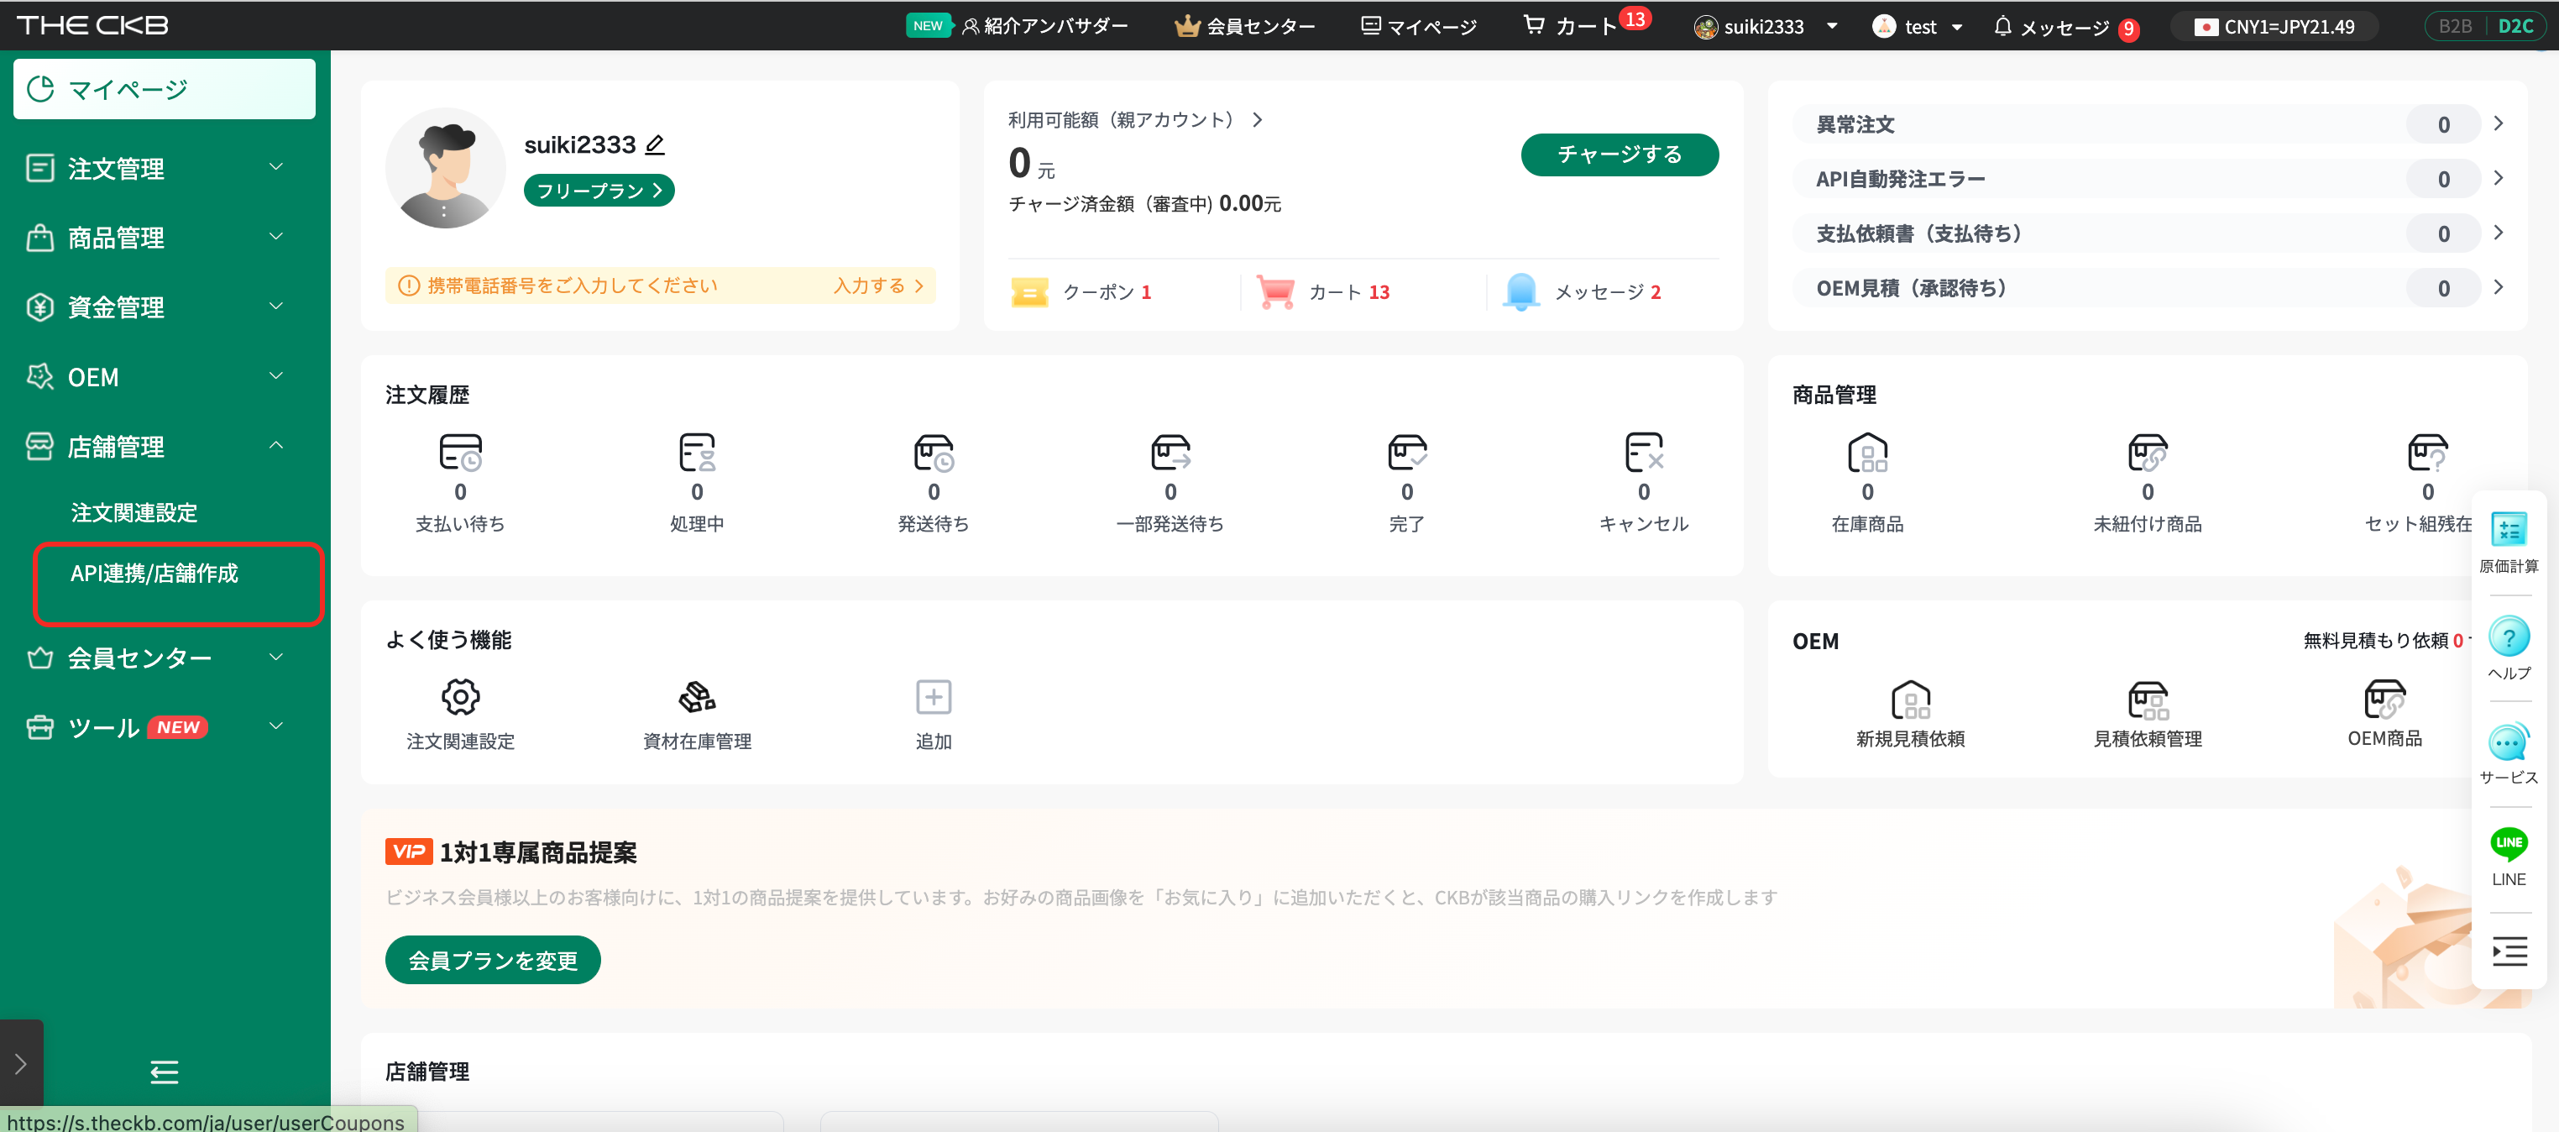The height and width of the screenshot is (1132, 2559).
Task: Click the フリープラン plan badge
Action: click(x=598, y=190)
